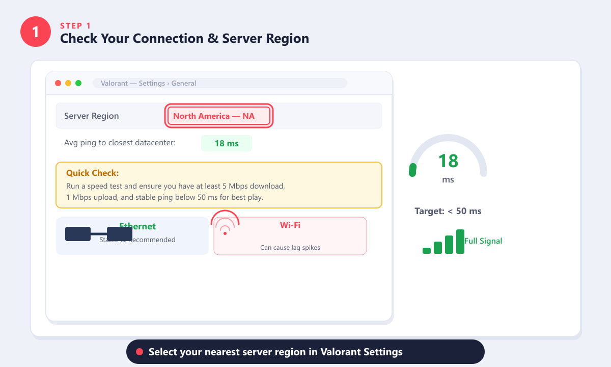This screenshot has height=367, width=611.
Task: Select the Wi-Fi connection card
Action: (x=290, y=236)
